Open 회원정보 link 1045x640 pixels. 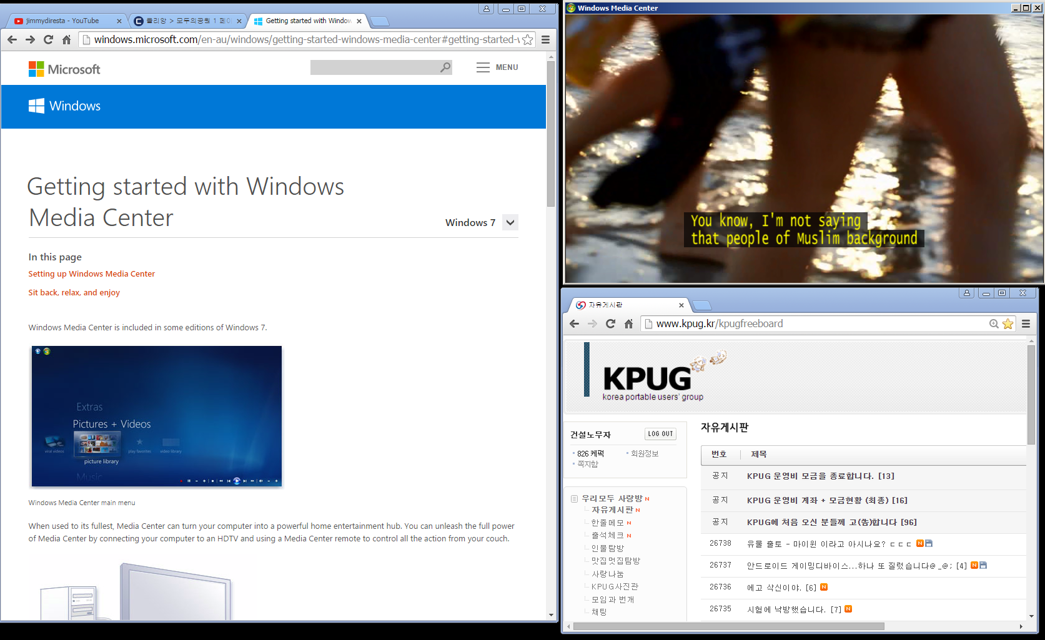click(x=645, y=453)
